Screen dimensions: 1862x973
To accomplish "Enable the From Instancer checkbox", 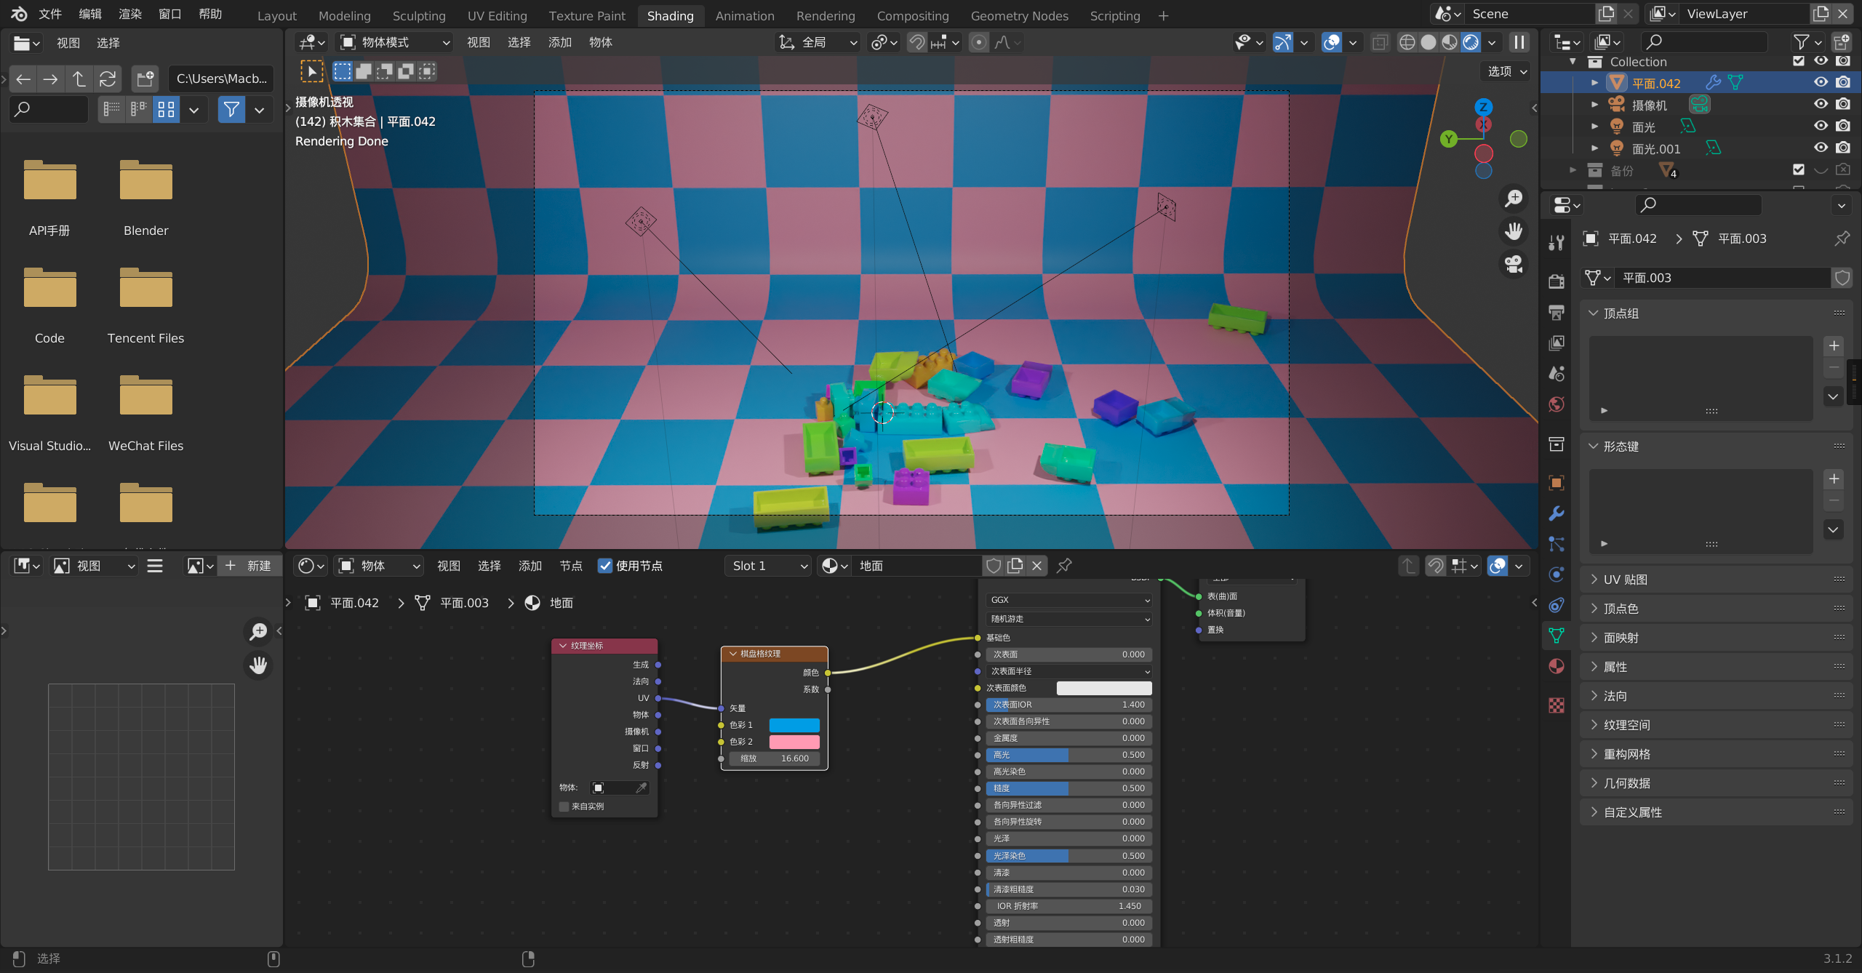I will point(564,806).
